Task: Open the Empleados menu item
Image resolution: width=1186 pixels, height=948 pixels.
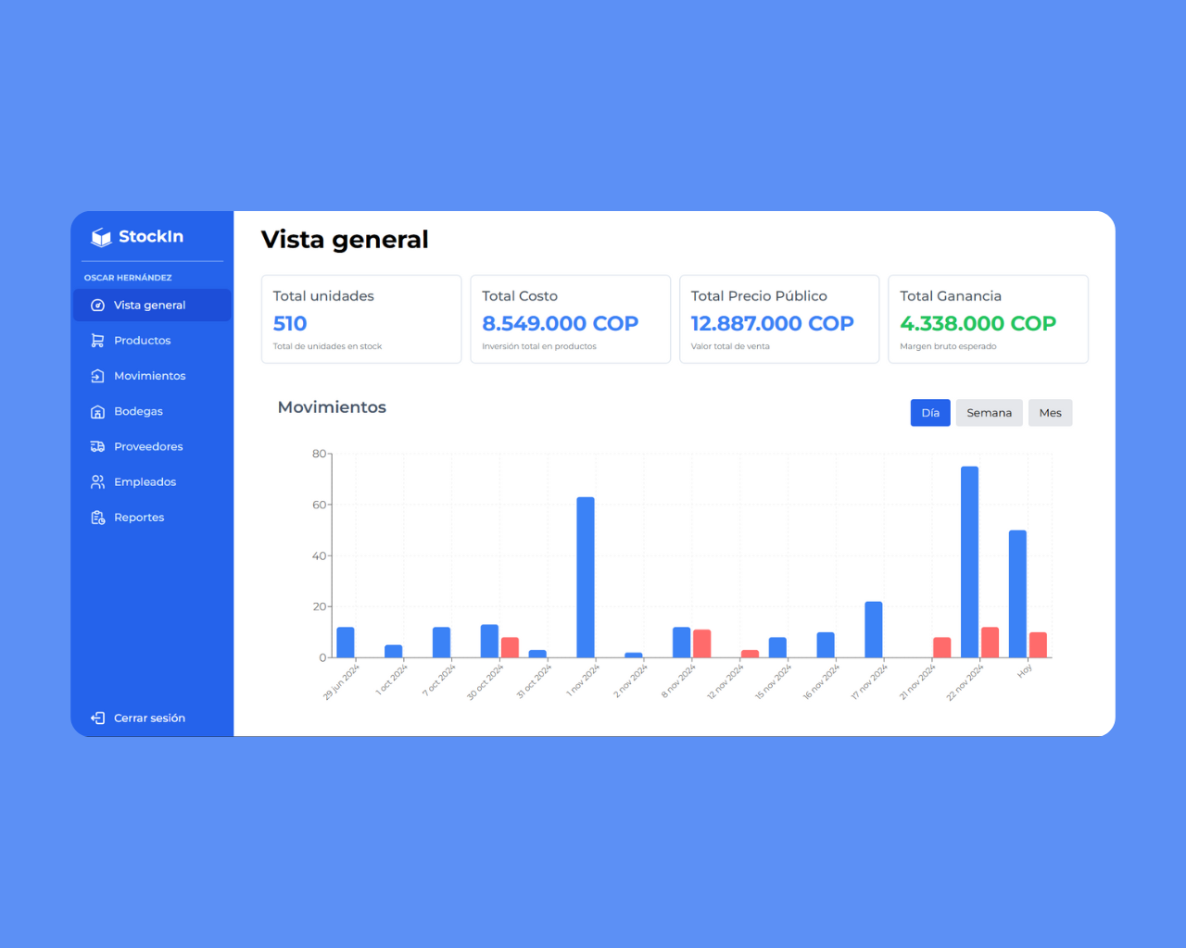Action: point(145,482)
